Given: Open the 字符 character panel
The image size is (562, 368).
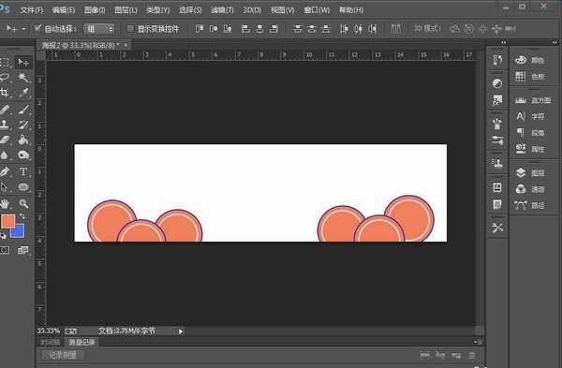Looking at the screenshot, I should [530, 116].
